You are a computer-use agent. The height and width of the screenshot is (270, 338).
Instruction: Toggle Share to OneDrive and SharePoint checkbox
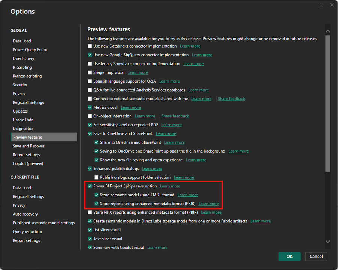(97, 142)
